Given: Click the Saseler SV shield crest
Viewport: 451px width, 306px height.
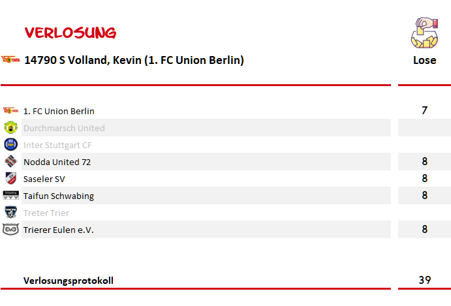Looking at the screenshot, I should (x=11, y=178).
